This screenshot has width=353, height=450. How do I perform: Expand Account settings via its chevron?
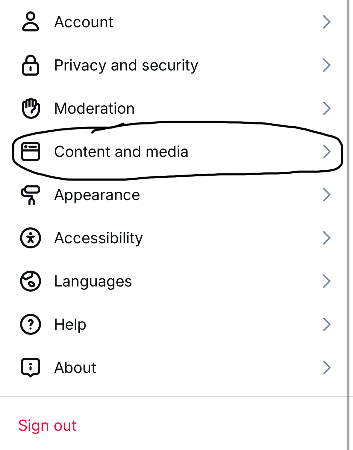[327, 22]
